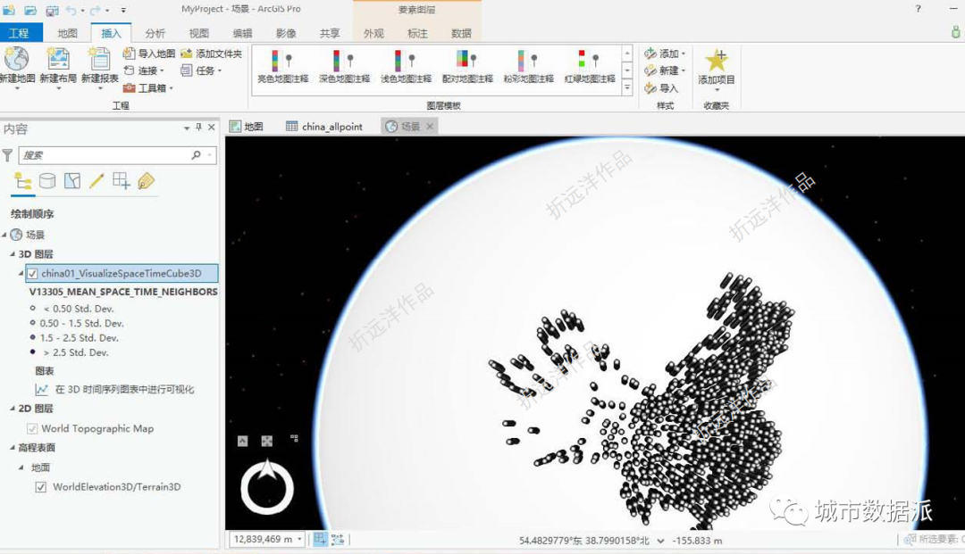The width and height of the screenshot is (965, 554).
Task: Click the New Layout (新建布局) icon
Action: (58, 59)
